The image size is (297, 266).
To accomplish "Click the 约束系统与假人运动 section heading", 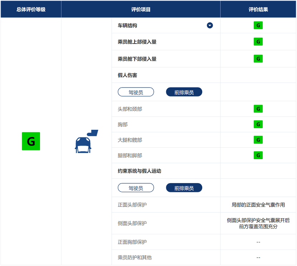I will (140, 171).
